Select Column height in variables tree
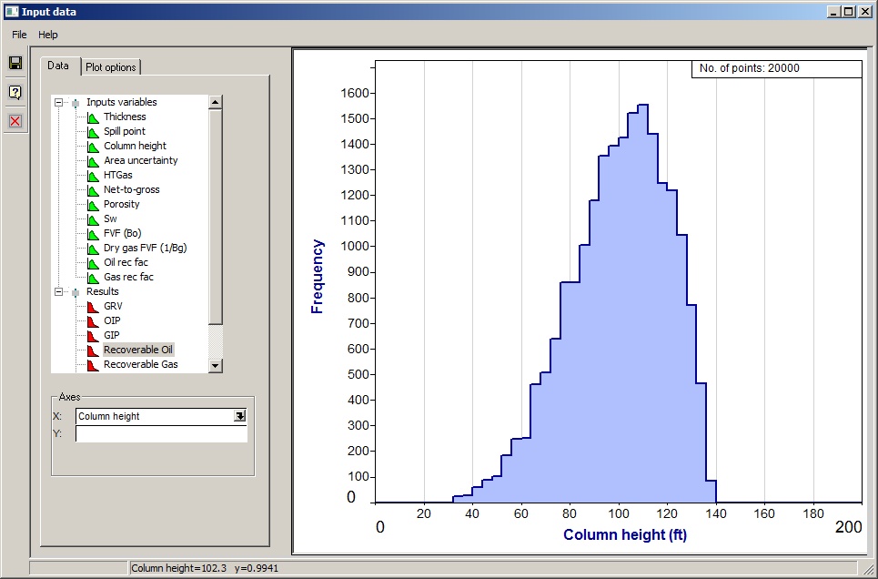This screenshot has width=878, height=579. [x=135, y=146]
